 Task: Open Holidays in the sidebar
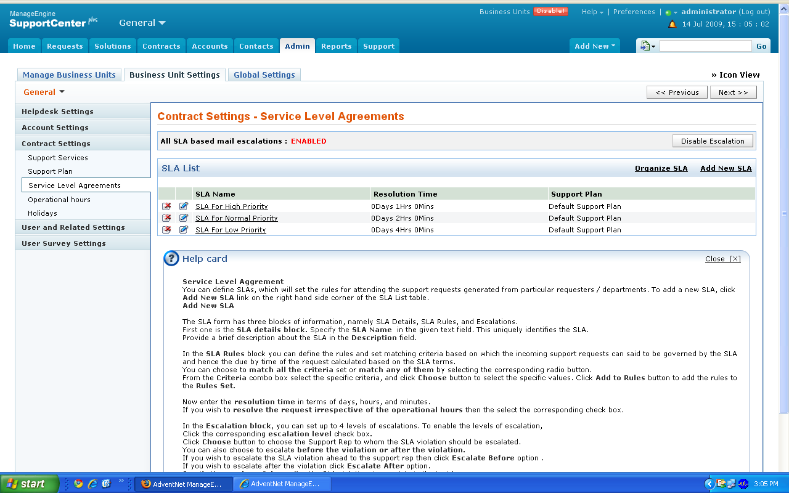pos(43,213)
